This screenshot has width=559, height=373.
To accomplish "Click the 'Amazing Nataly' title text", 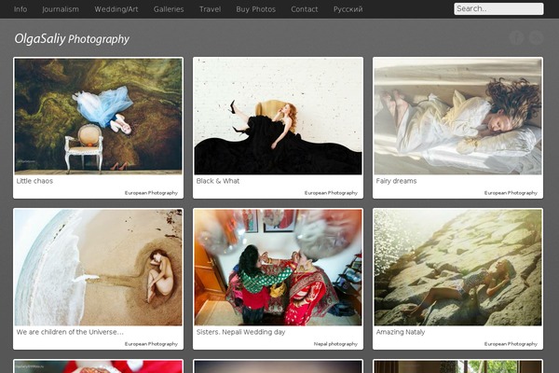I will (401, 332).
